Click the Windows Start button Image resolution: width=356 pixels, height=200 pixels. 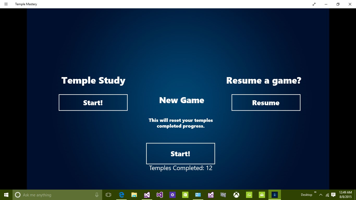pos(6,195)
